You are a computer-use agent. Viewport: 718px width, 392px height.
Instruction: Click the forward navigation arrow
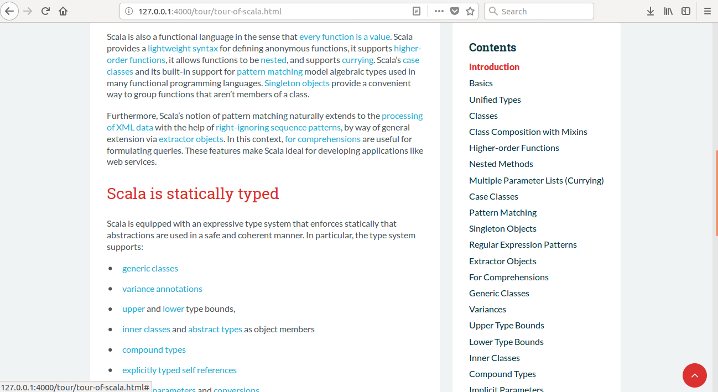click(x=28, y=11)
